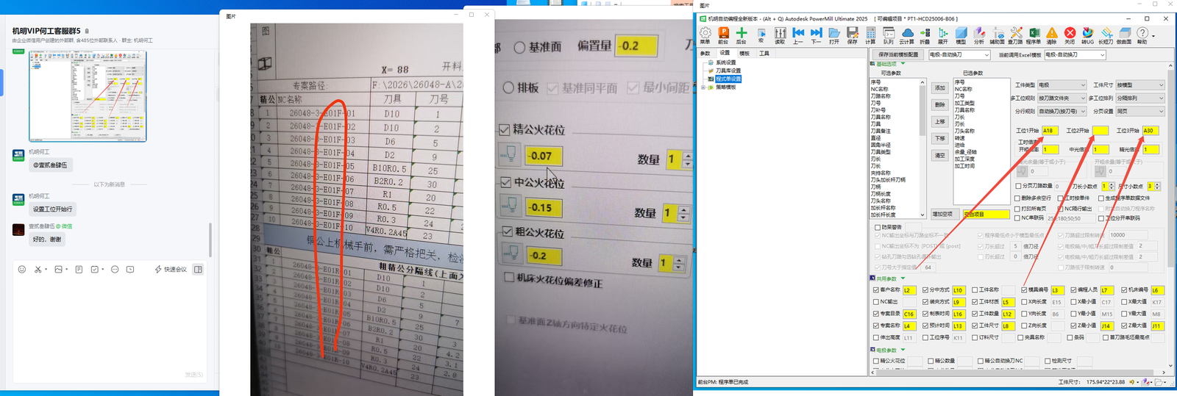Screen dimensions: 1177x396
Task: Click the 前台 PowerMill icon
Action: [x=723, y=35]
